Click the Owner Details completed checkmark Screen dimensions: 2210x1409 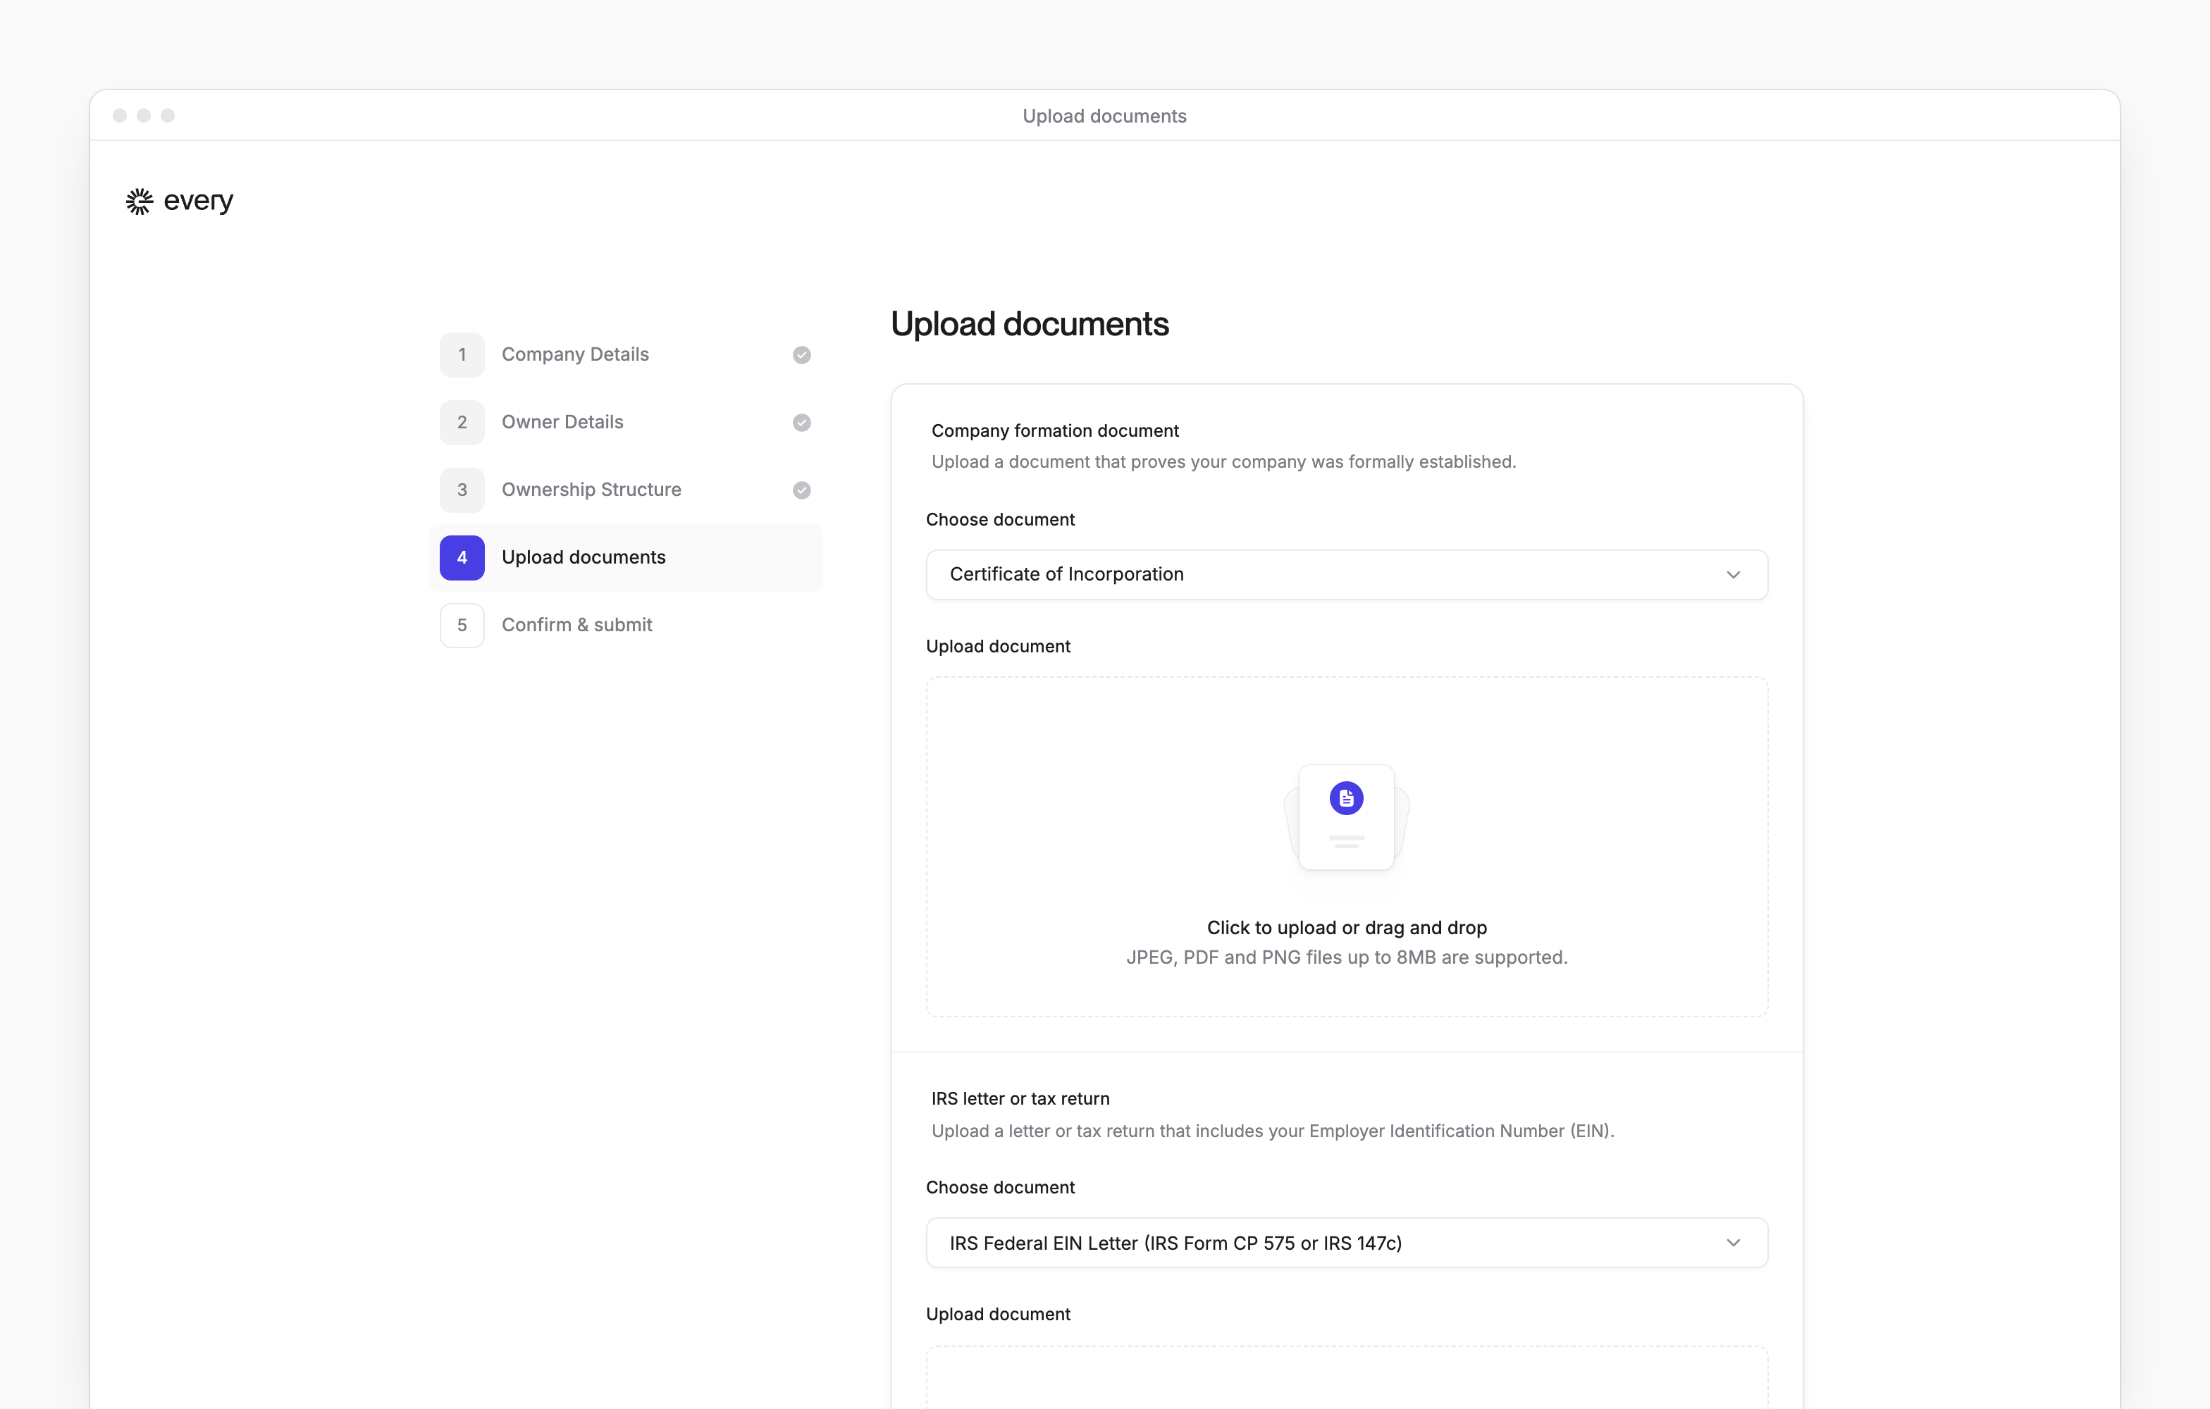[x=801, y=422]
